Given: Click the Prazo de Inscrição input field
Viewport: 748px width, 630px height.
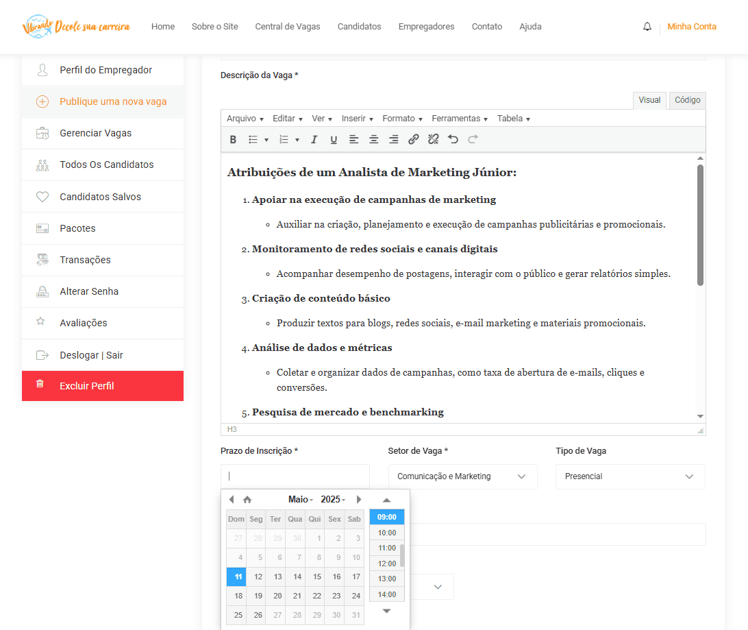Looking at the screenshot, I should click(295, 476).
